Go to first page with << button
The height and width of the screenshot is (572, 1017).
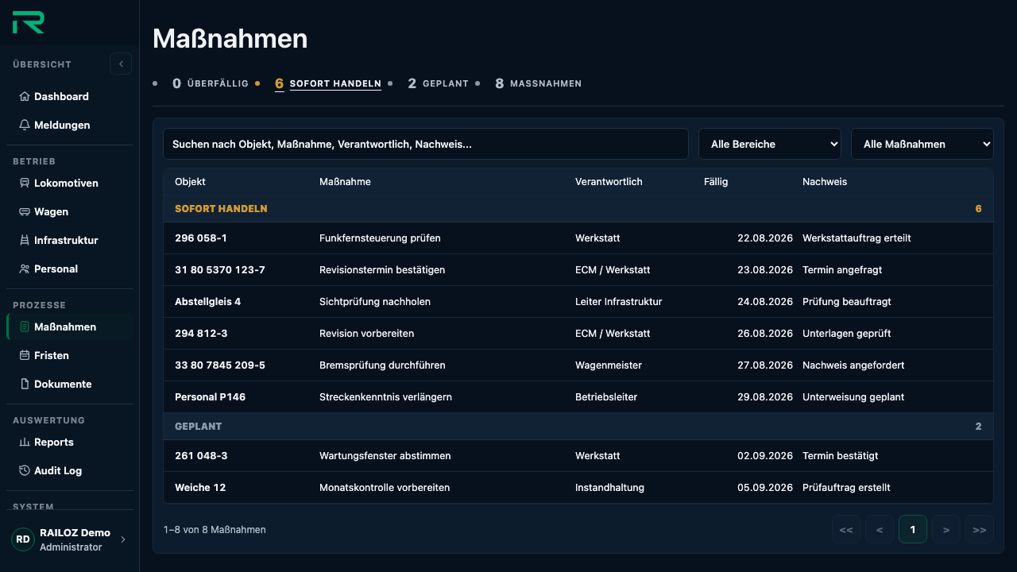846,529
